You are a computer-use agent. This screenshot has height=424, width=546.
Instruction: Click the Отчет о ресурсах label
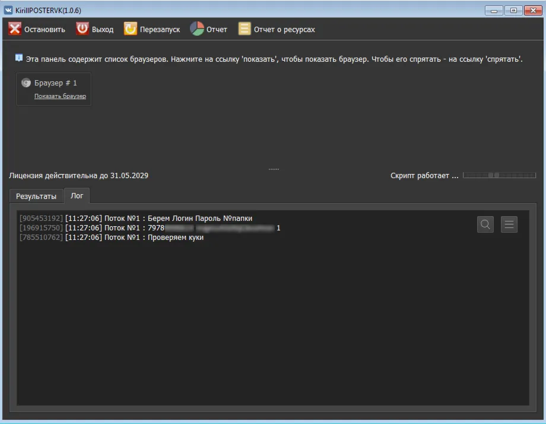[284, 30]
